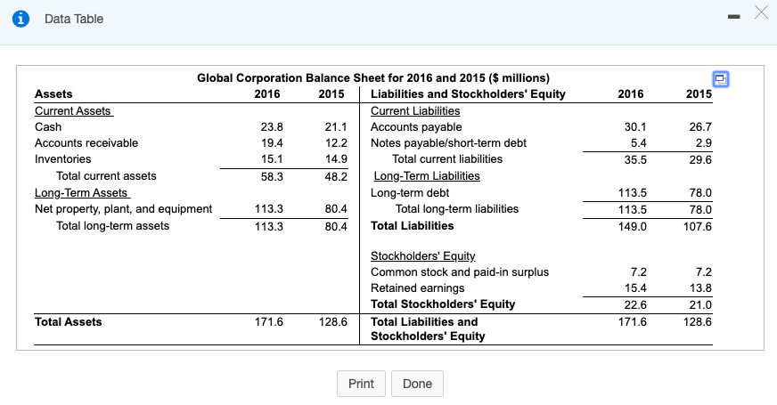
Task: Select the Long-Term Assets heading
Action: click(82, 192)
